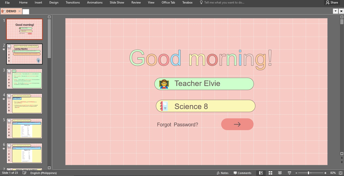Screen dimensions: 344x176
Task: Close the DEMO document tab
Action: coord(19,11)
